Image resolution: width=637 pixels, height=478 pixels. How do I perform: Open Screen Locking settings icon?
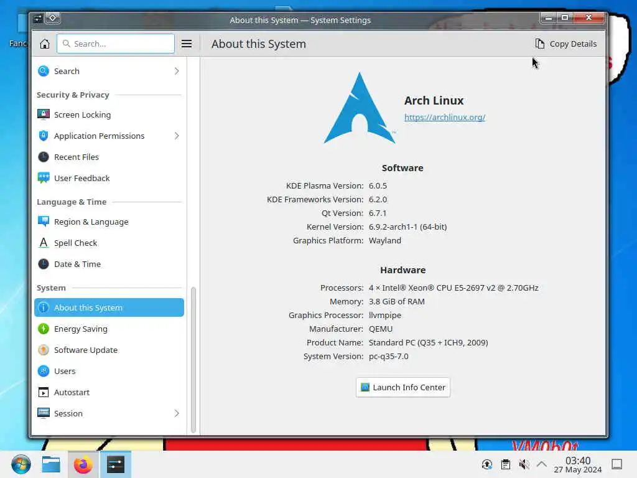[x=44, y=115]
